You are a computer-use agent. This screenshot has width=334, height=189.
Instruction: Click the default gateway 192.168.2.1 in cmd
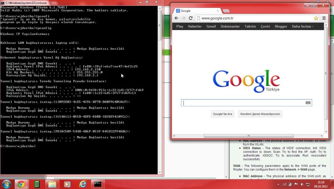pos(87,75)
